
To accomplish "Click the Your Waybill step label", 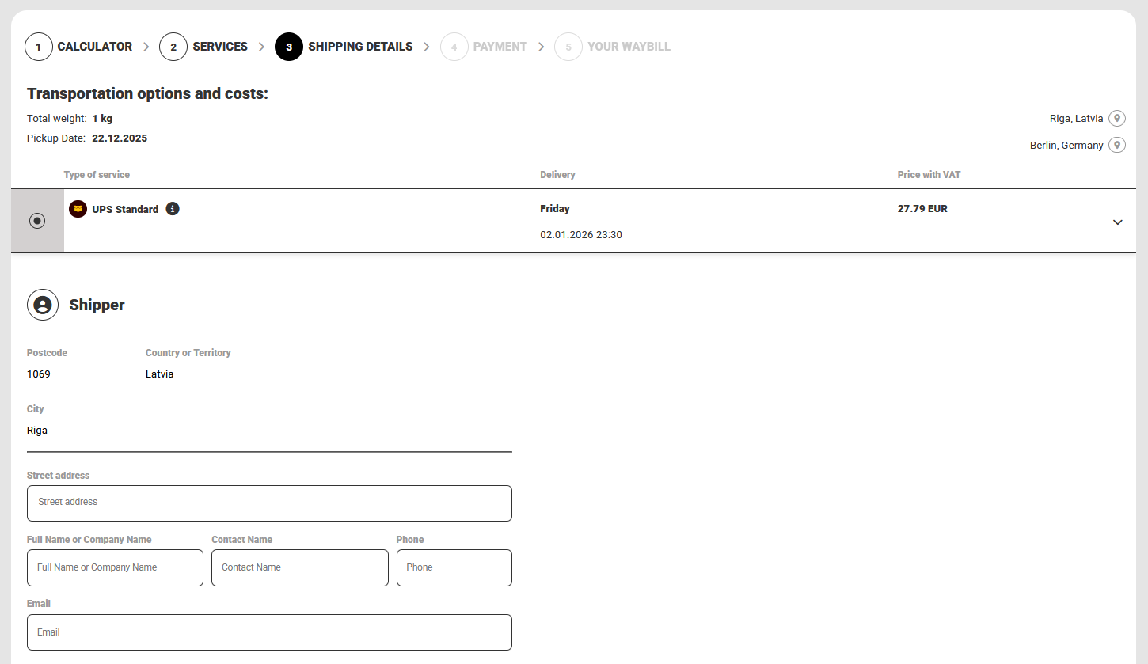I will [x=629, y=47].
